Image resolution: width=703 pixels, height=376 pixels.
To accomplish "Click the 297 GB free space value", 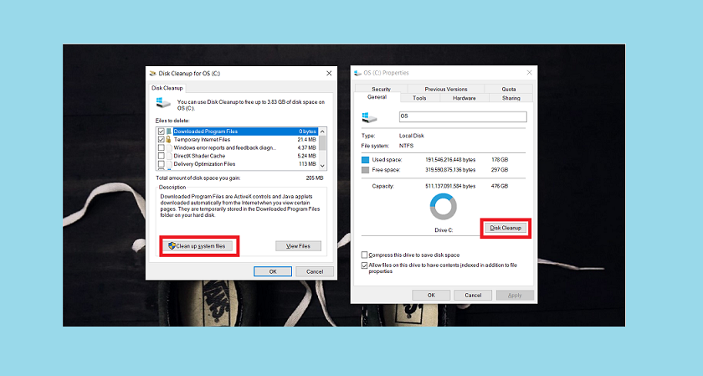I will click(x=499, y=170).
